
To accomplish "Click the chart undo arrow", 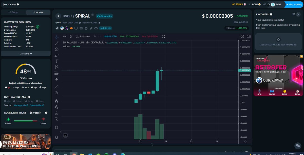I will 95,36.
